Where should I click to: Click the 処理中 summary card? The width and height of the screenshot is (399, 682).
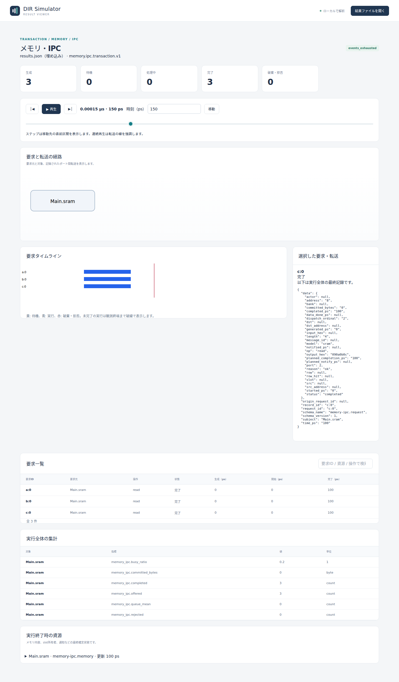169,79
